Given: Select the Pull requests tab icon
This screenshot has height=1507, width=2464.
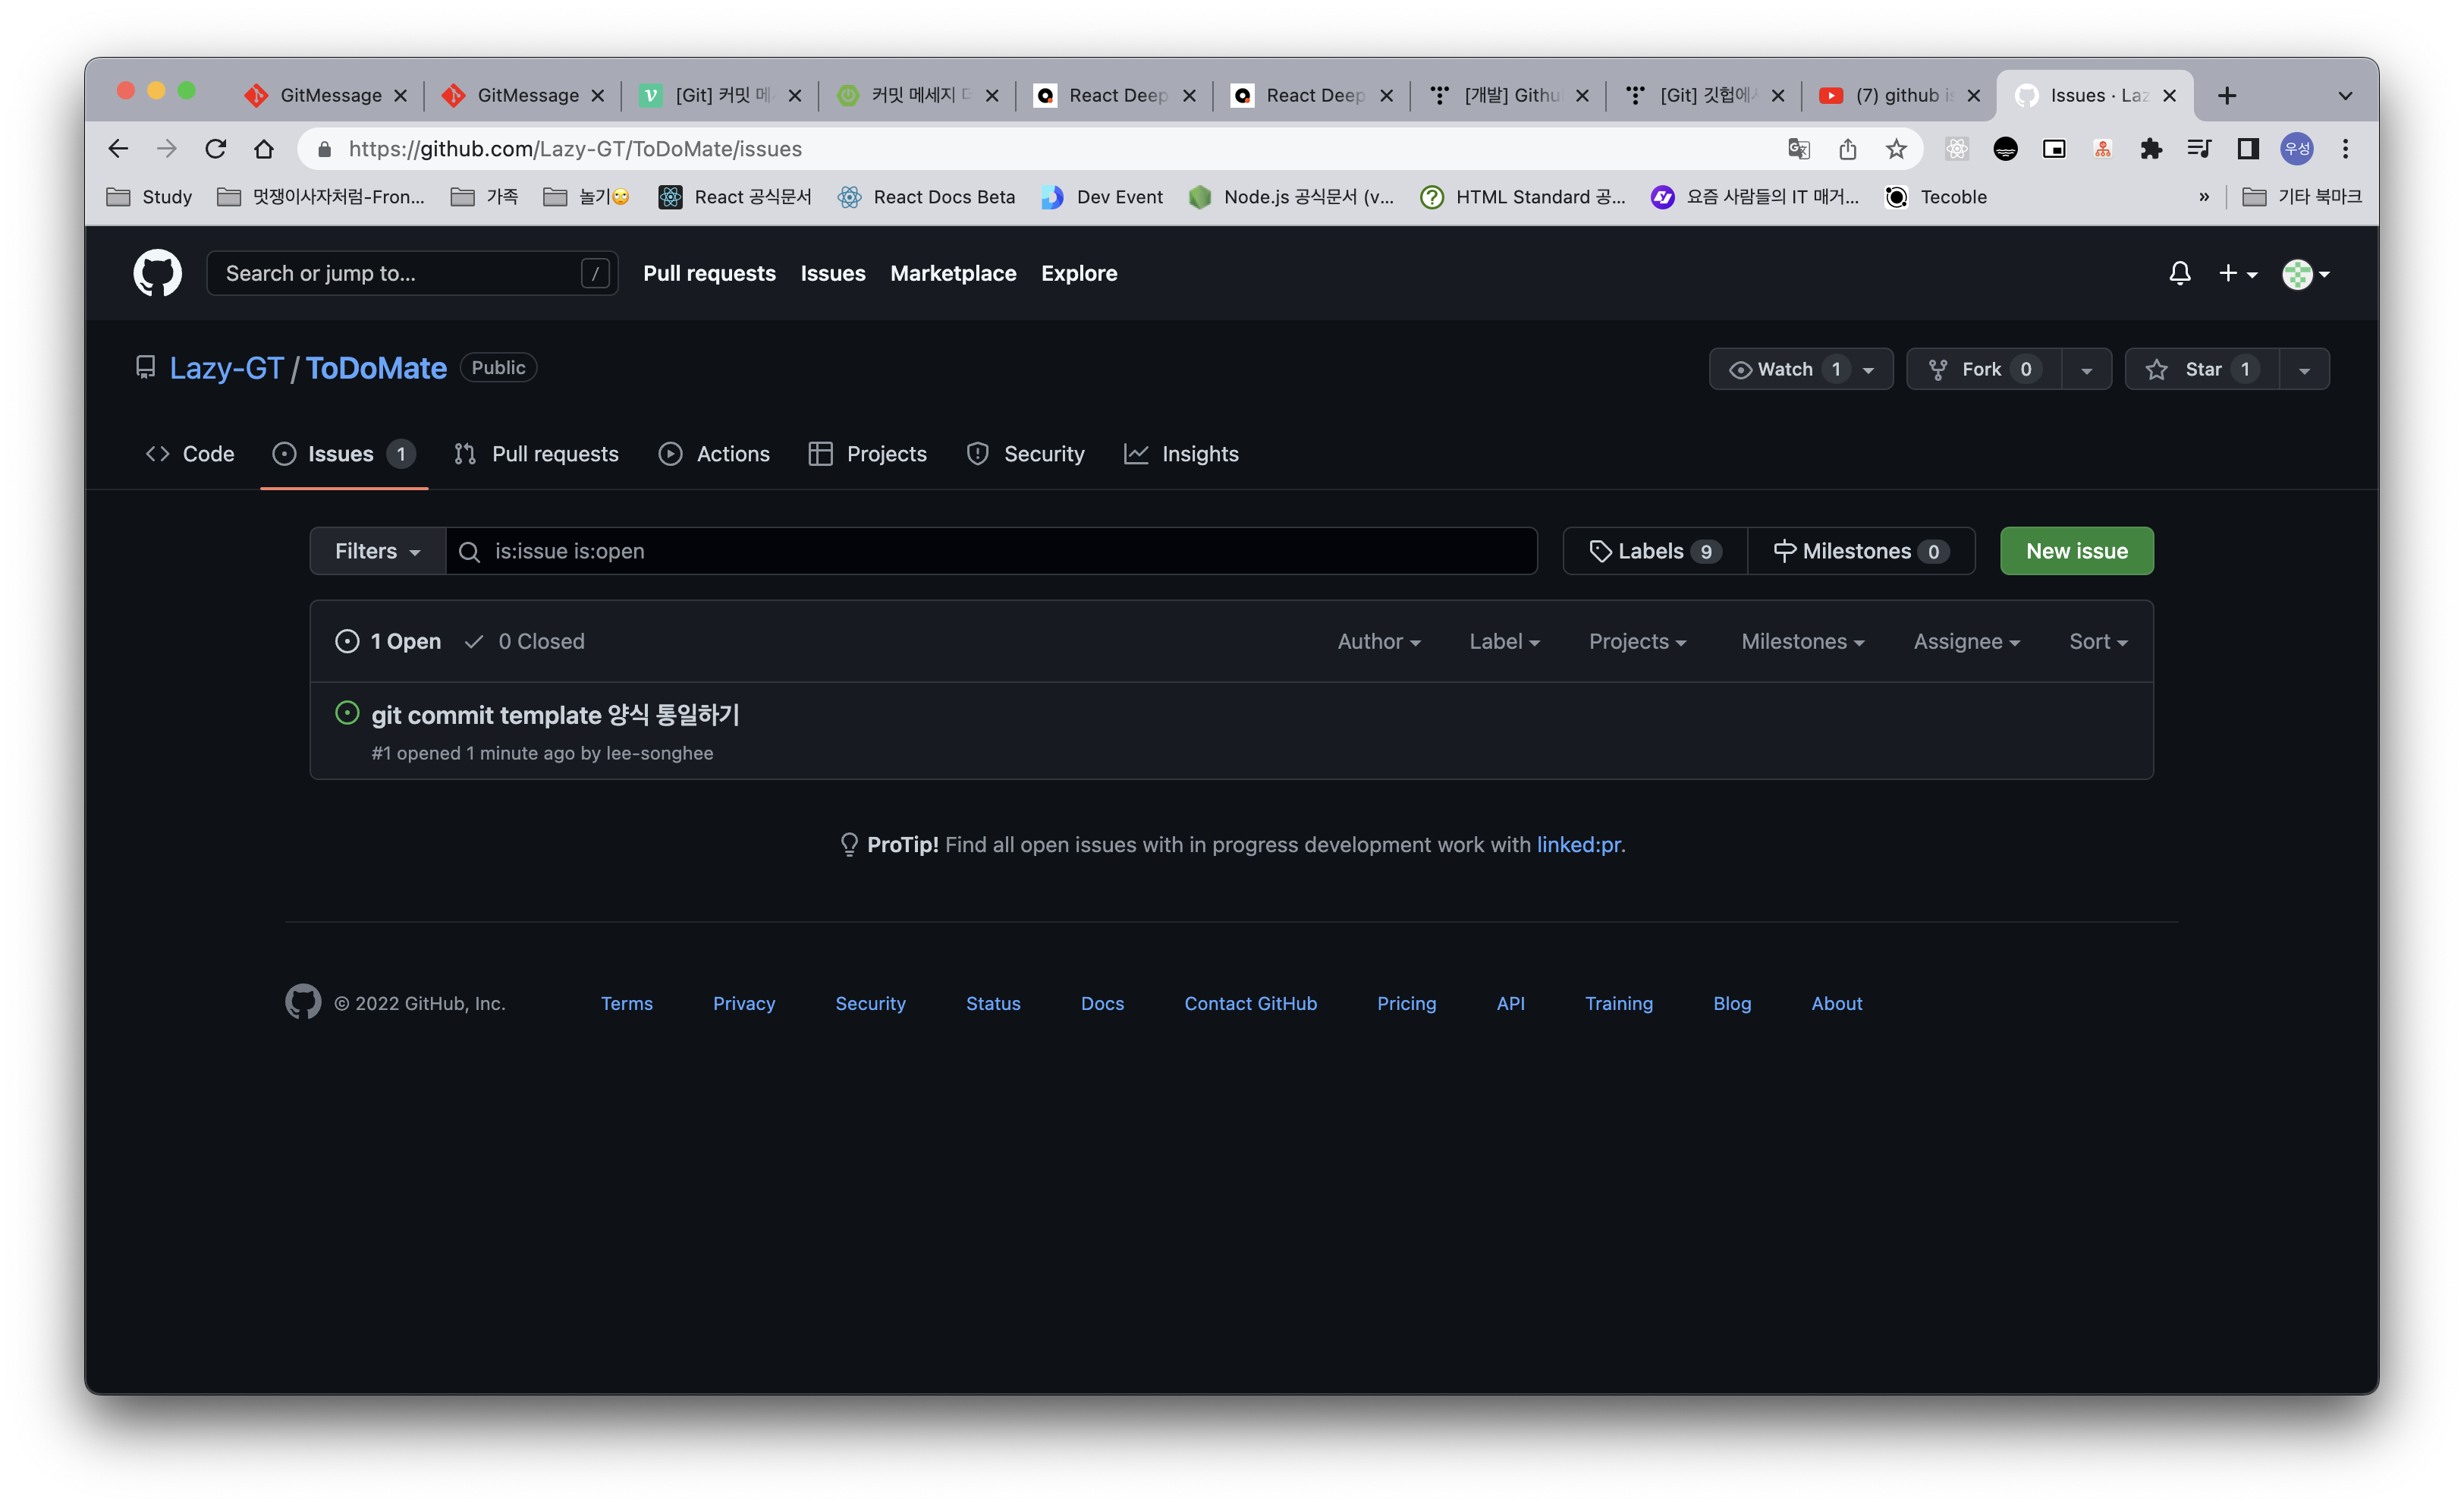Looking at the screenshot, I should [x=465, y=453].
